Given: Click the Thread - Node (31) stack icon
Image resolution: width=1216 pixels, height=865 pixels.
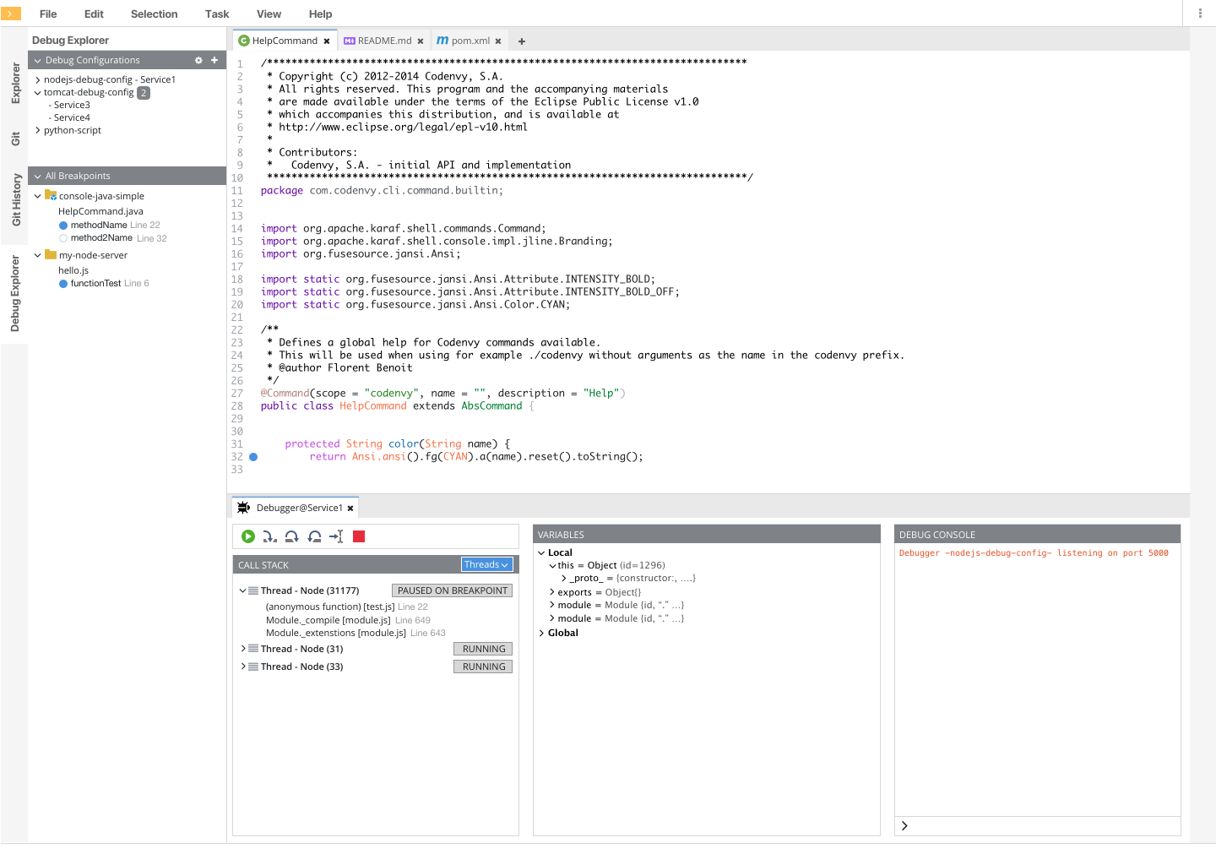Looking at the screenshot, I should [x=253, y=649].
